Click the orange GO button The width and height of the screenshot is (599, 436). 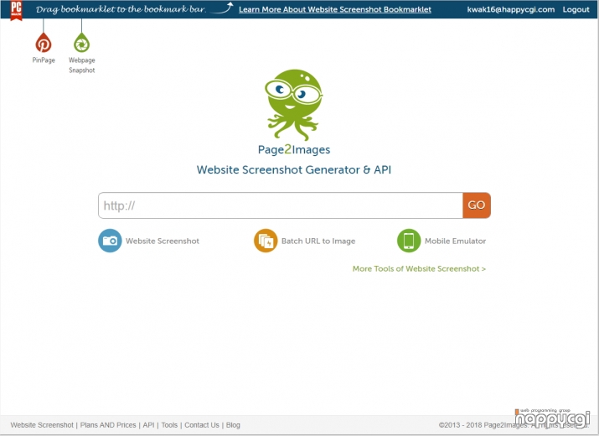(477, 205)
